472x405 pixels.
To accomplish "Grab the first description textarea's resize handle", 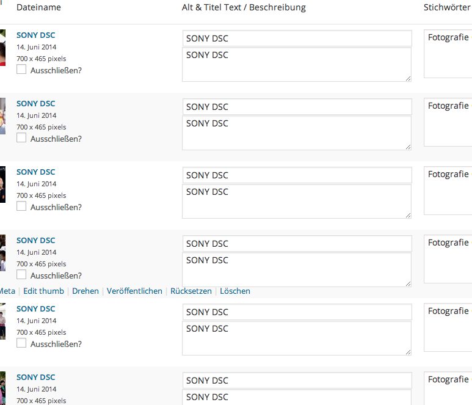I will 408,78.
